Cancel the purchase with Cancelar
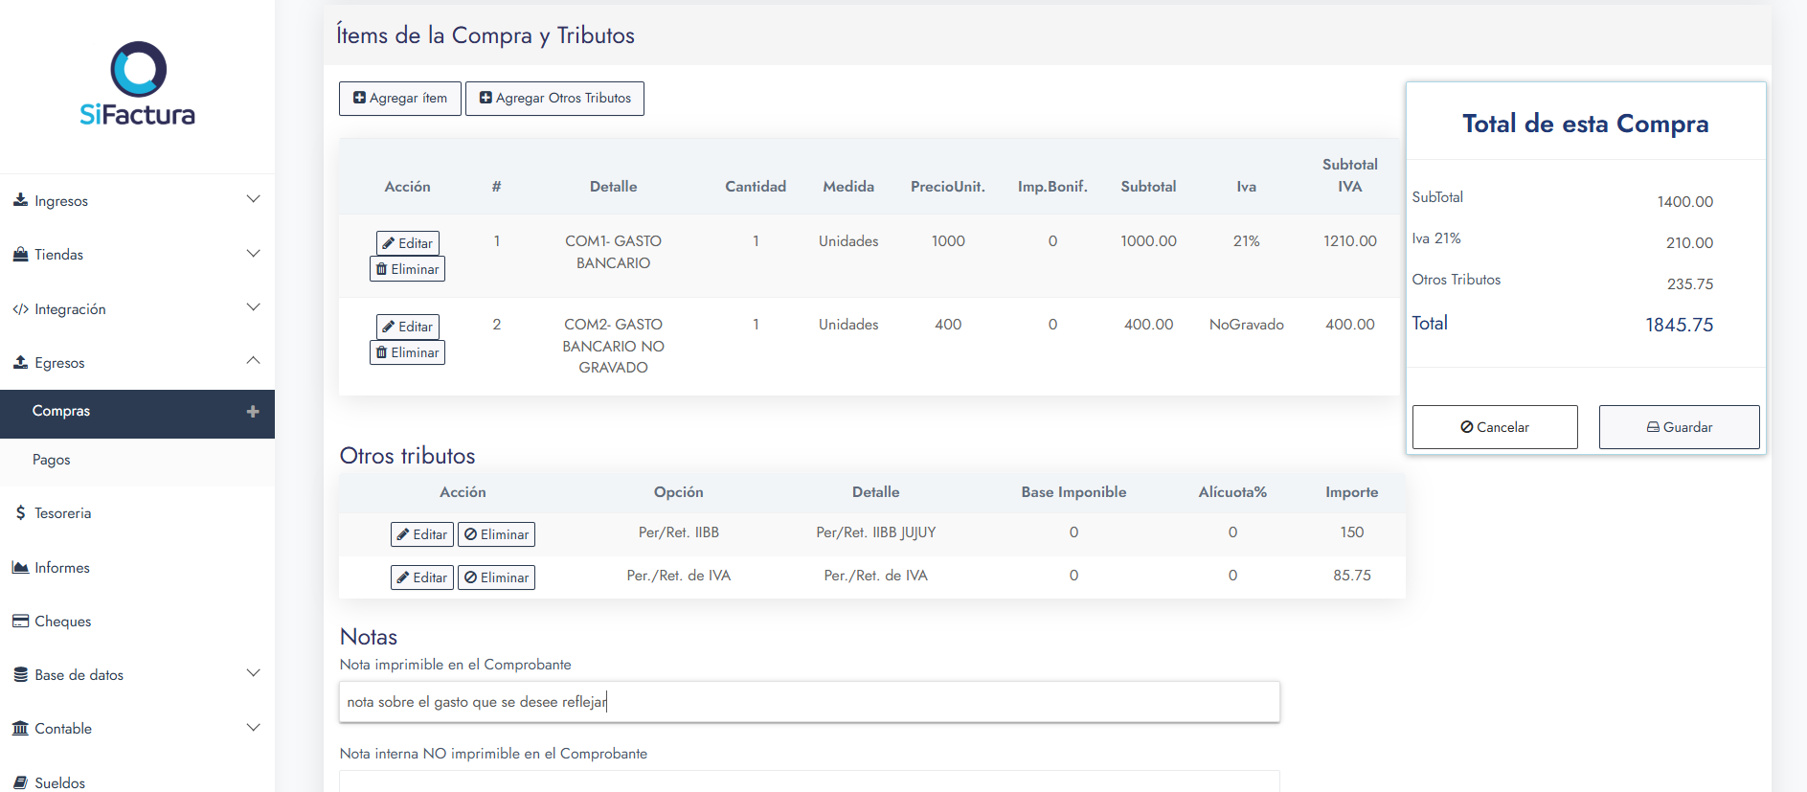 click(1494, 427)
